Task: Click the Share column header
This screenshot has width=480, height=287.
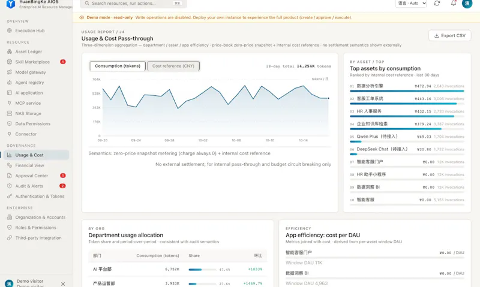Action: [194, 256]
